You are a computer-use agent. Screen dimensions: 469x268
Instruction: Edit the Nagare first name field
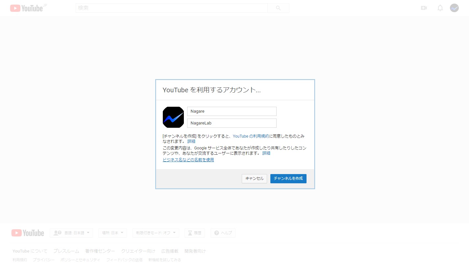point(232,111)
